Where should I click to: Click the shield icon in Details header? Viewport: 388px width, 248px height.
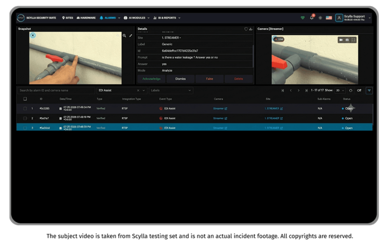246,29
